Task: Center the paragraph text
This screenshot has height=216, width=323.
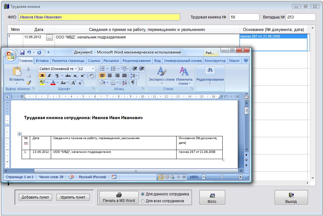Action: point(110,76)
